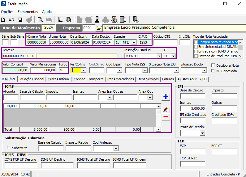Open the Ferramentas menu
246x177 pixels.
pyautogui.click(x=28, y=12)
